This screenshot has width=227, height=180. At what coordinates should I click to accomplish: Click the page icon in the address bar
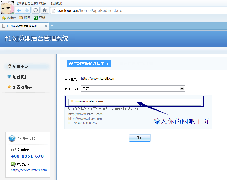click(x=54, y=11)
